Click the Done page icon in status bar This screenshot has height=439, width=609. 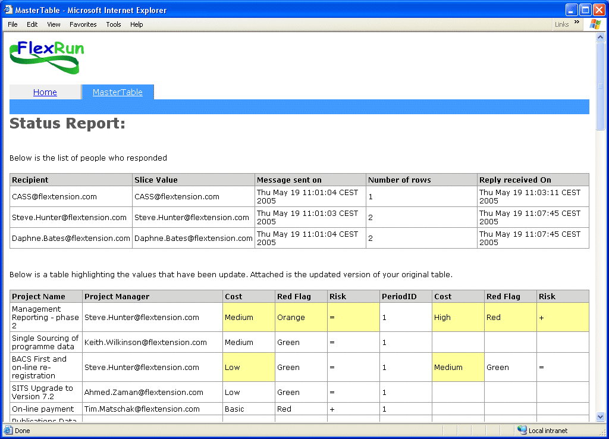(x=8, y=431)
